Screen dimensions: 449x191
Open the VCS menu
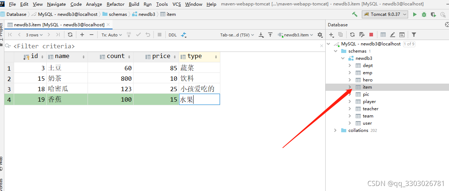click(x=177, y=4)
